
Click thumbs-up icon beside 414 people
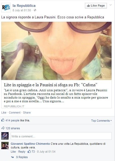(x=3, y=120)
